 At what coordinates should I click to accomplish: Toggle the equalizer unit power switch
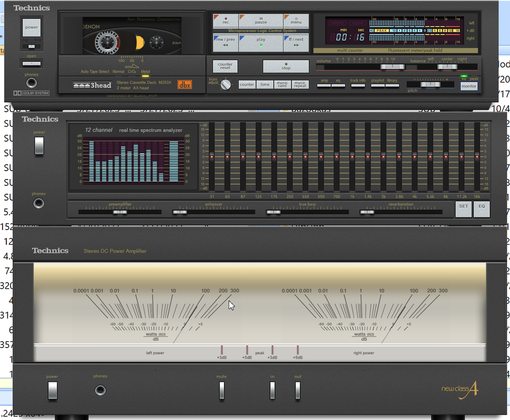coord(39,145)
